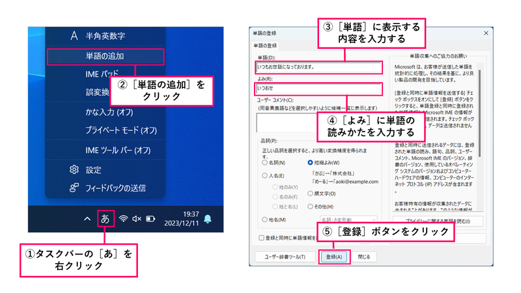Click the フィードバックの送信 person icon
521x293 pixels.
tap(74, 188)
